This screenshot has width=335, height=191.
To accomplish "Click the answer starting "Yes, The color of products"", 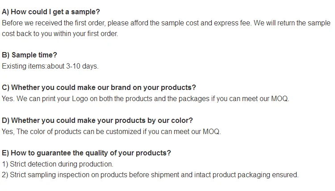I will click(x=111, y=131).
